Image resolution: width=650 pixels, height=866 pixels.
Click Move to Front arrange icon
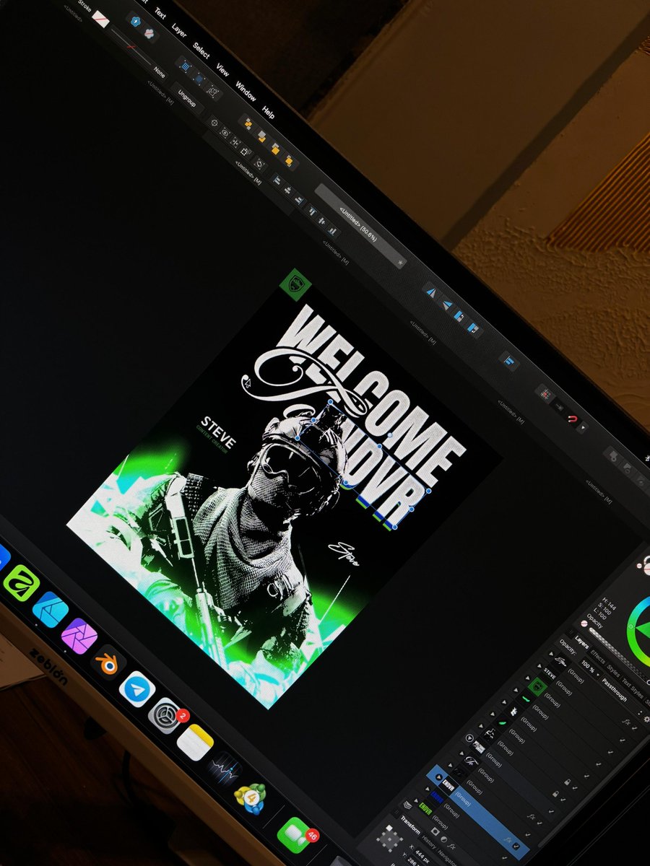pyautogui.click(x=289, y=160)
